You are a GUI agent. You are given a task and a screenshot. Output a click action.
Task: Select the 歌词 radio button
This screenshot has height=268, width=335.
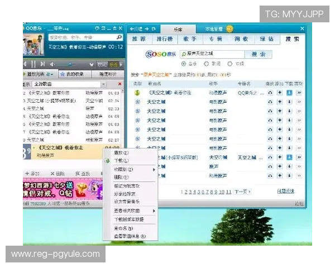[x=206, y=64]
